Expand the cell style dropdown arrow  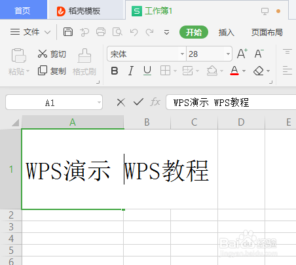tap(197, 71)
